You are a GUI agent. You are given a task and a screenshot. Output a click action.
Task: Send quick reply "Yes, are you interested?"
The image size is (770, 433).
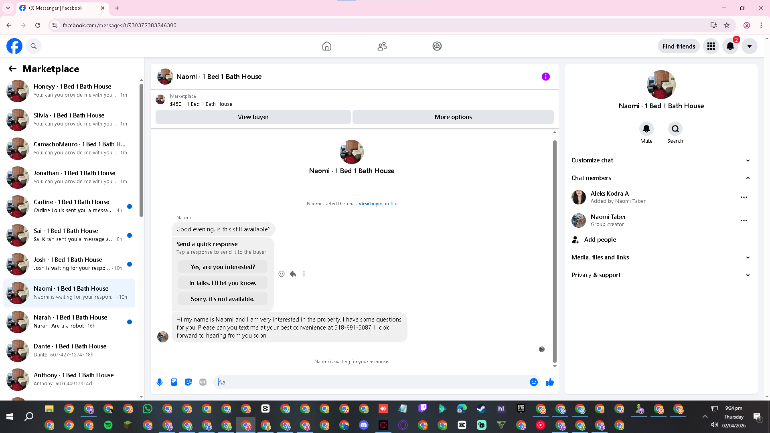click(223, 267)
